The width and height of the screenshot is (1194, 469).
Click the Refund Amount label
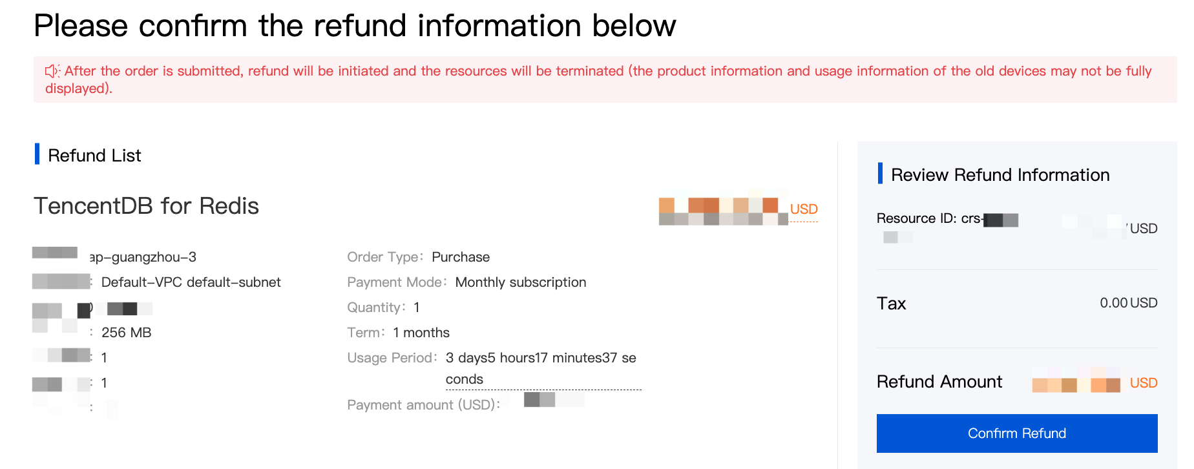coord(939,382)
